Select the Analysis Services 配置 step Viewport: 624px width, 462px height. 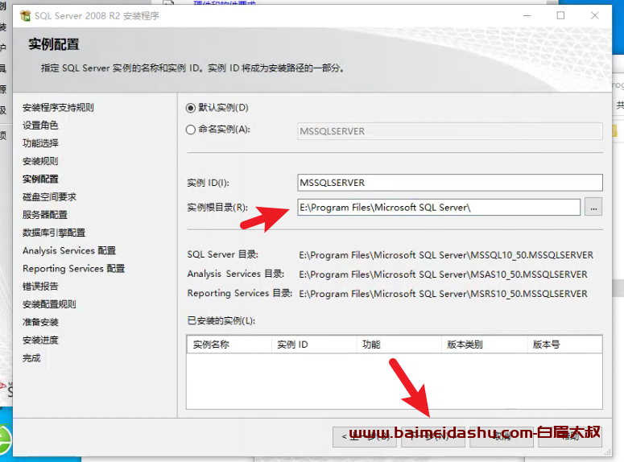[69, 250]
